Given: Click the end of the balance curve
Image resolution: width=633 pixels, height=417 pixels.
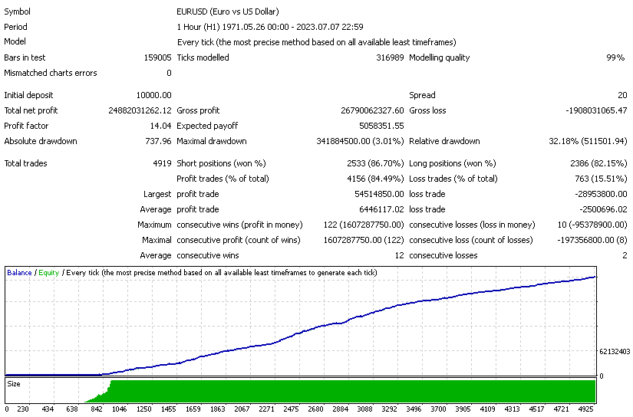Looking at the screenshot, I should pos(595,277).
